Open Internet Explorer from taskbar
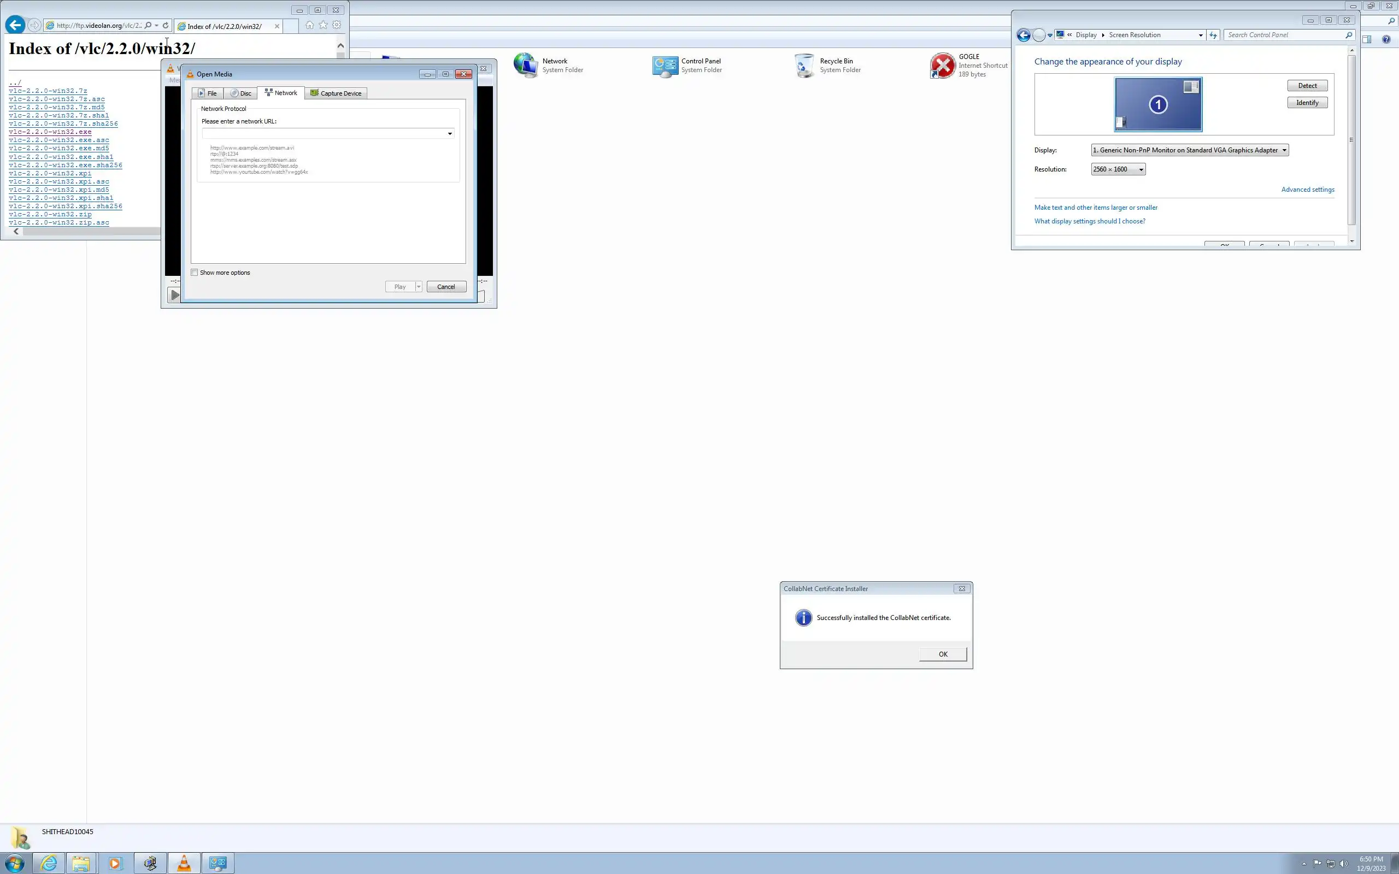 (x=49, y=863)
